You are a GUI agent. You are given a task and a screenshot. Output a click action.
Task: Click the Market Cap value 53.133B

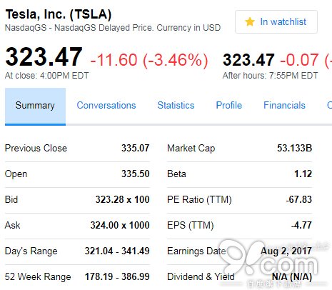(x=294, y=148)
